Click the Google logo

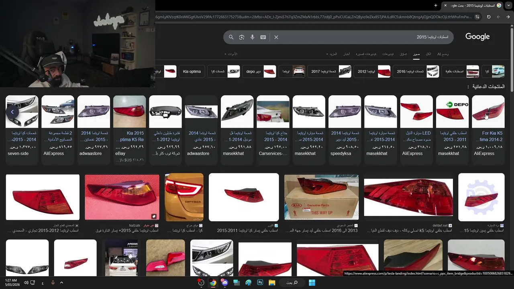(x=477, y=37)
